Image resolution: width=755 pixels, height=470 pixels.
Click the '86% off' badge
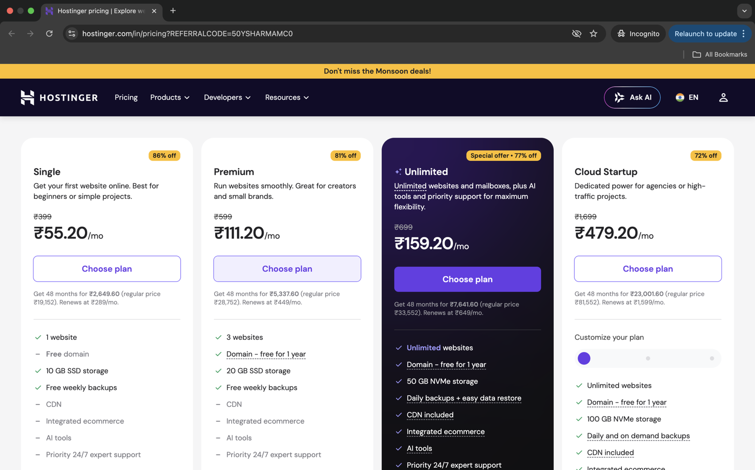coord(164,156)
